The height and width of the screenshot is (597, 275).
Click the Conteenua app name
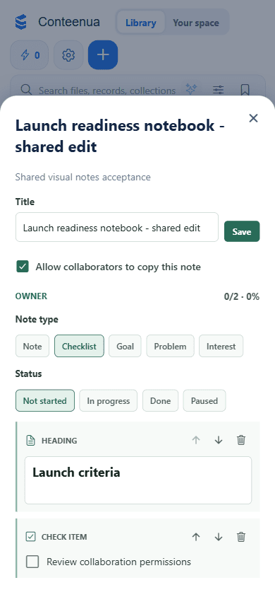click(69, 22)
